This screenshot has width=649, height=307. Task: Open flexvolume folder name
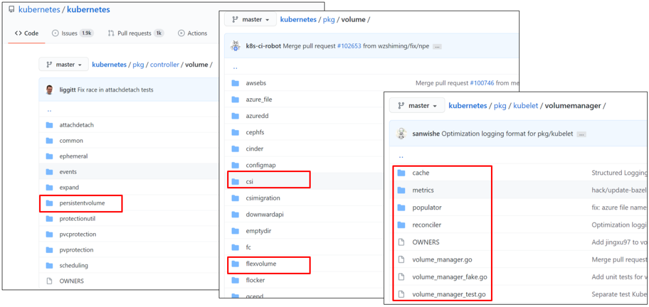(x=261, y=264)
